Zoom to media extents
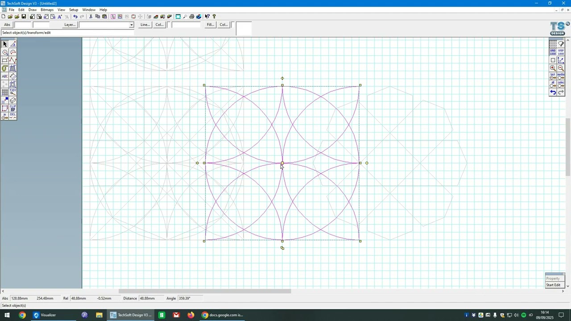Image resolution: width=571 pixels, height=321 pixels. [561, 76]
